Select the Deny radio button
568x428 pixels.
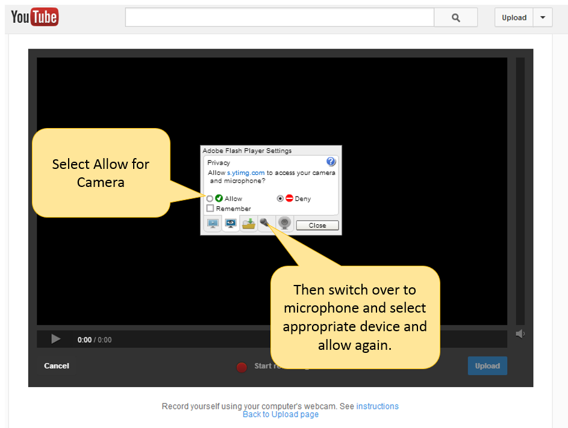click(x=280, y=198)
